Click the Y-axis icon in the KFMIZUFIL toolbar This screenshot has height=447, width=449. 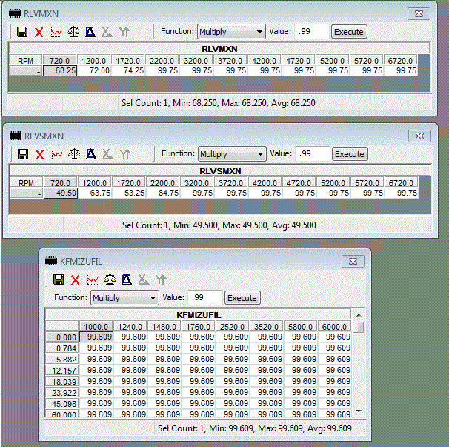coord(161,279)
